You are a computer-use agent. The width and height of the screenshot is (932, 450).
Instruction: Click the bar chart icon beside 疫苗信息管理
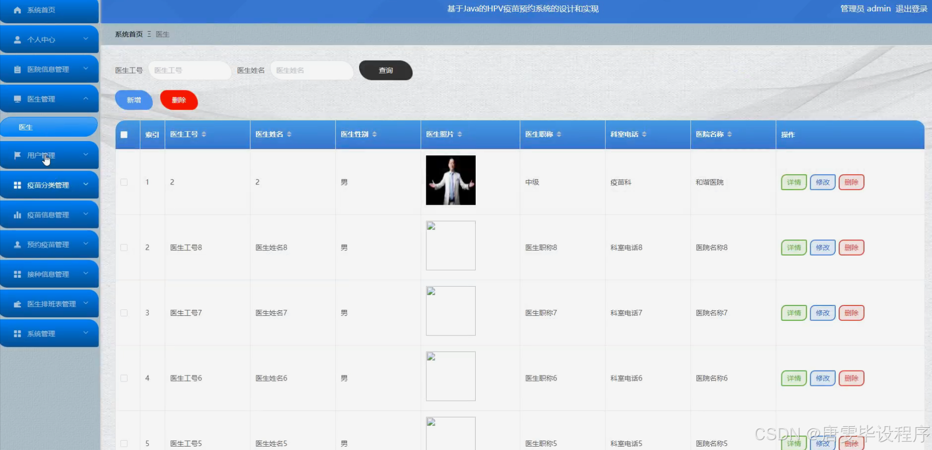point(17,215)
